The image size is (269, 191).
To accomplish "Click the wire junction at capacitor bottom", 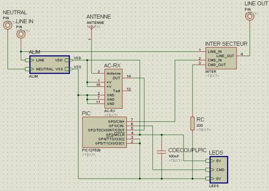I will (161, 179).
